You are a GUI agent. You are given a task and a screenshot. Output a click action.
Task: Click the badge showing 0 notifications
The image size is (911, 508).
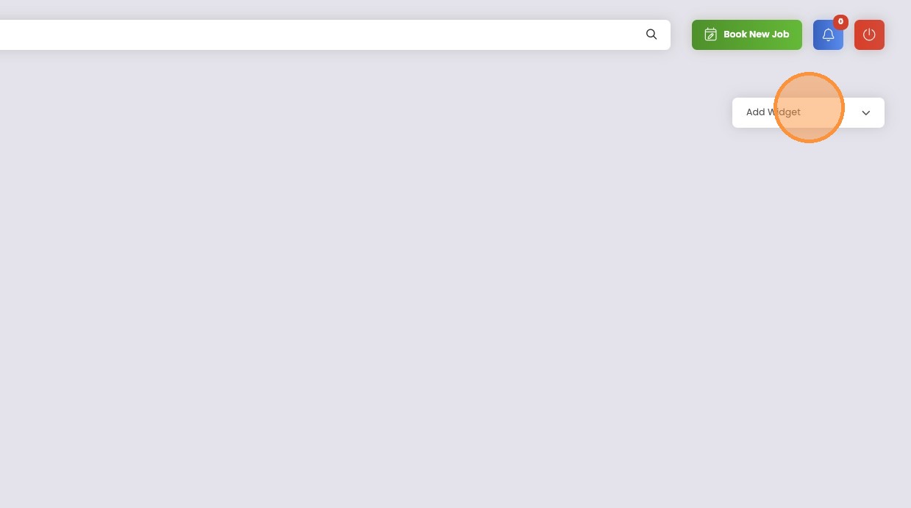(x=840, y=22)
